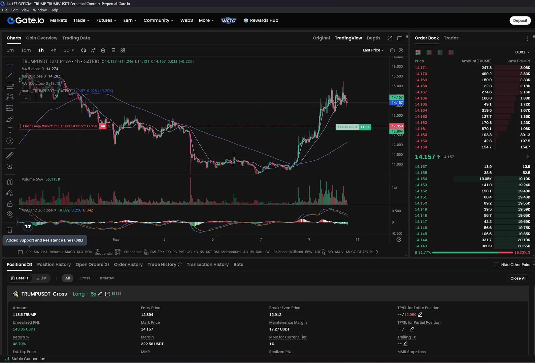Remove drawings with the trash icon in left toolbar
The image size is (535, 363).
10,230
